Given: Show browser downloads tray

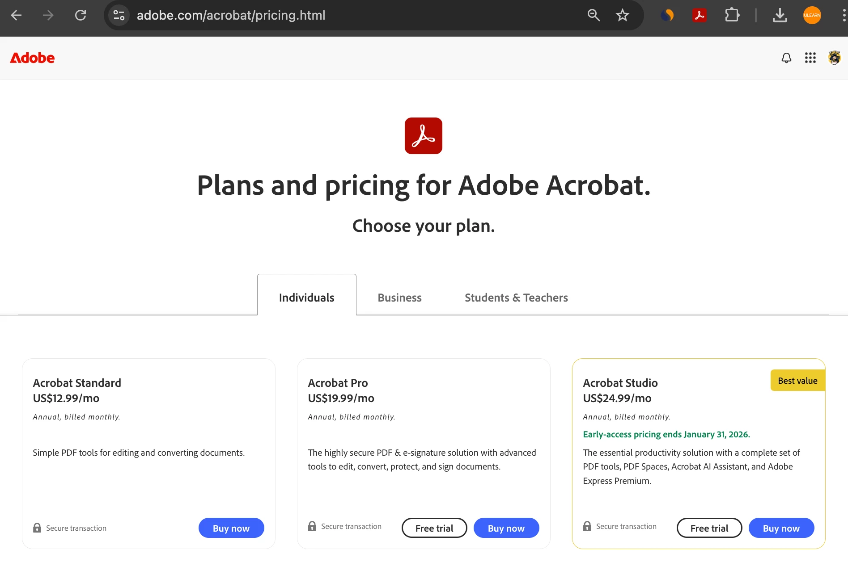Looking at the screenshot, I should coord(780,15).
